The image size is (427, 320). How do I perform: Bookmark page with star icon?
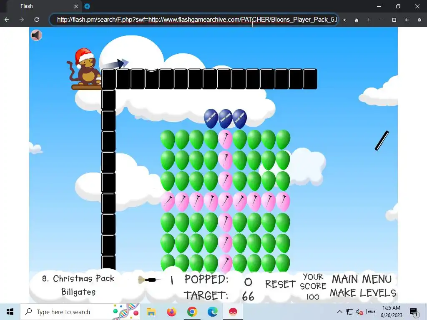coord(344,20)
